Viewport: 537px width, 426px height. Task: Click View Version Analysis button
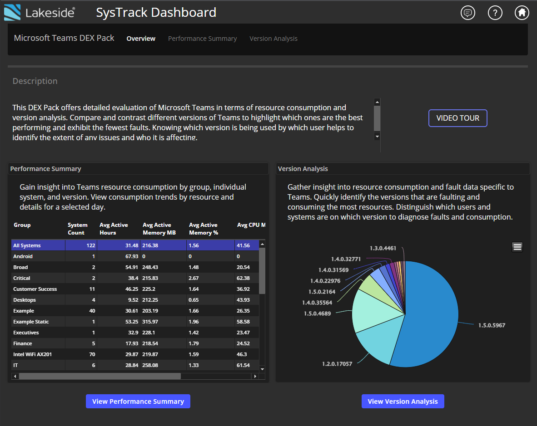point(403,401)
